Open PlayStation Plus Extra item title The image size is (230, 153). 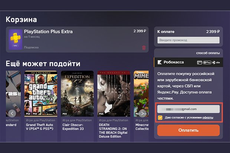[x=48, y=31]
